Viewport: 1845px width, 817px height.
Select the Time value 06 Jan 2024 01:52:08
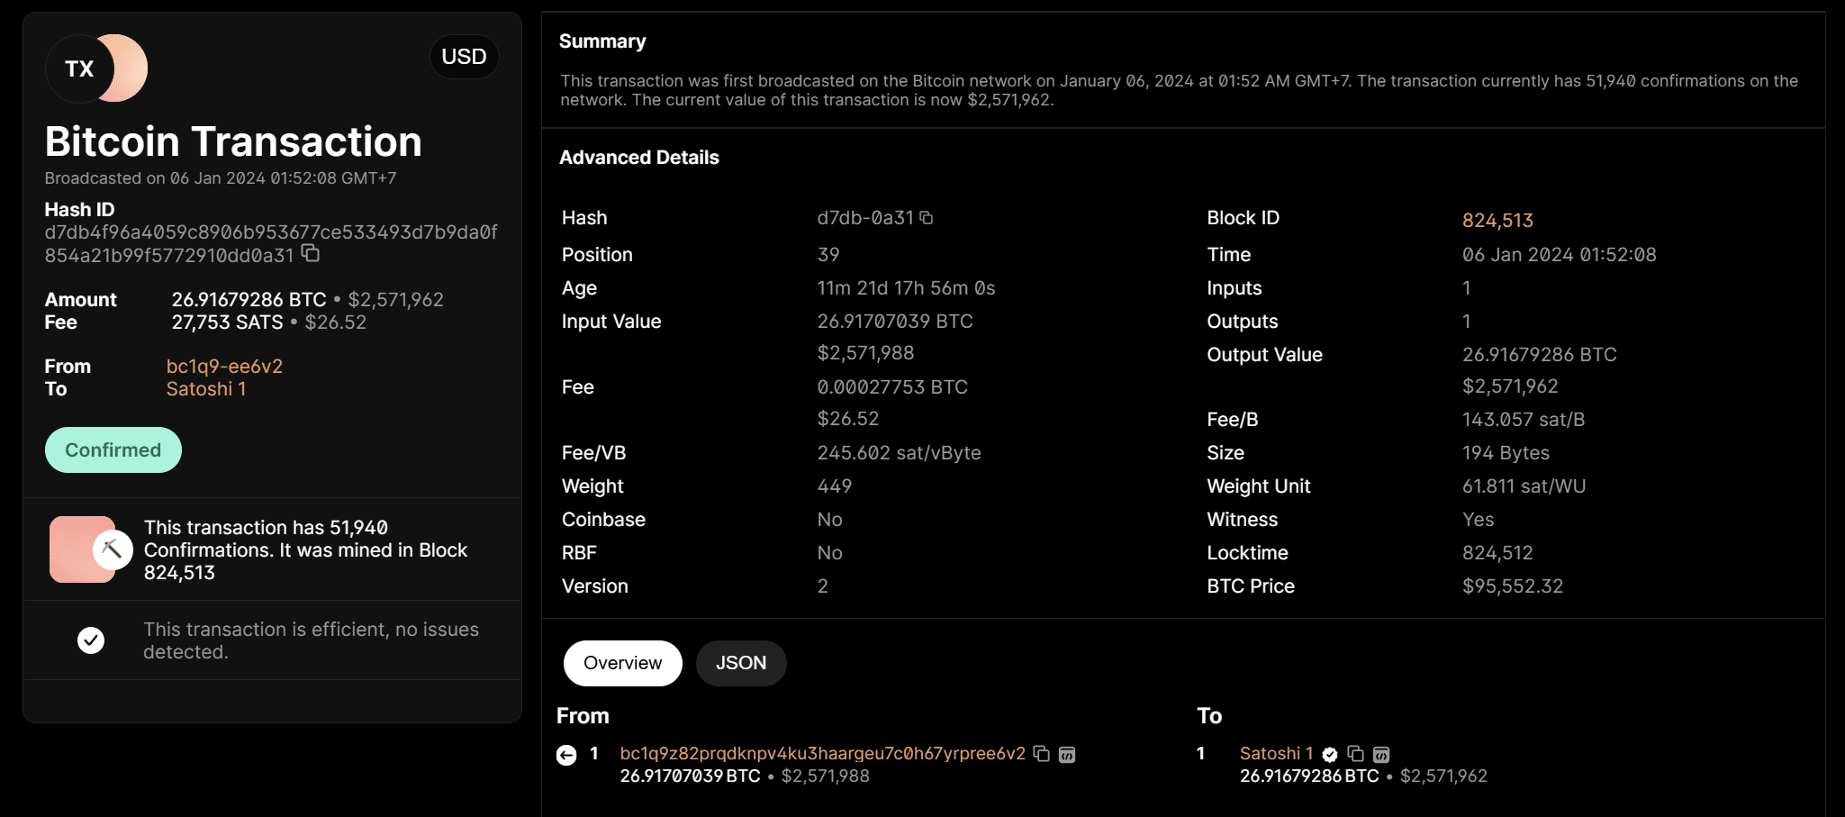1560,254
